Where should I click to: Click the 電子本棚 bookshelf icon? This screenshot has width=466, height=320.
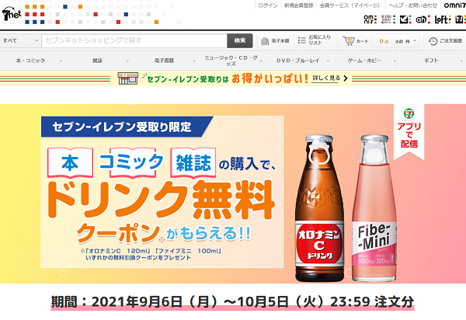(265, 41)
